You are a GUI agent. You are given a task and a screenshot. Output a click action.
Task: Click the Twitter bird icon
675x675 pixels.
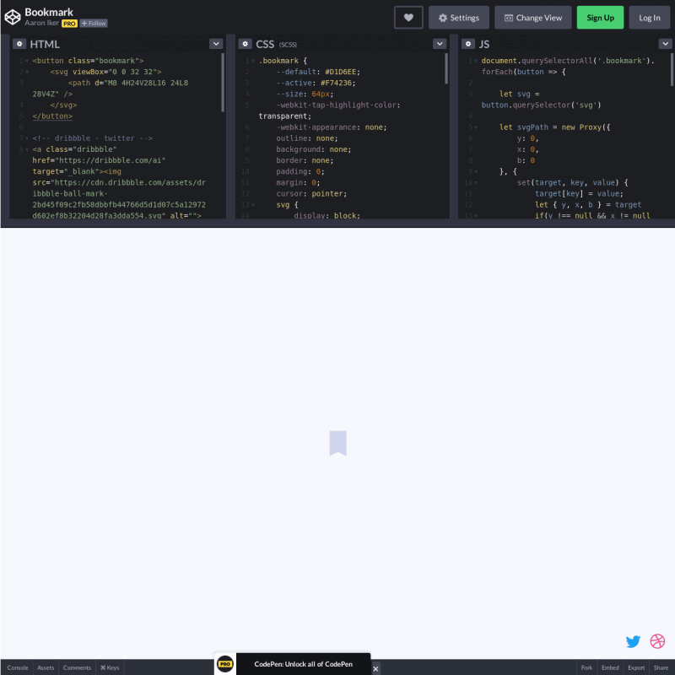click(633, 641)
